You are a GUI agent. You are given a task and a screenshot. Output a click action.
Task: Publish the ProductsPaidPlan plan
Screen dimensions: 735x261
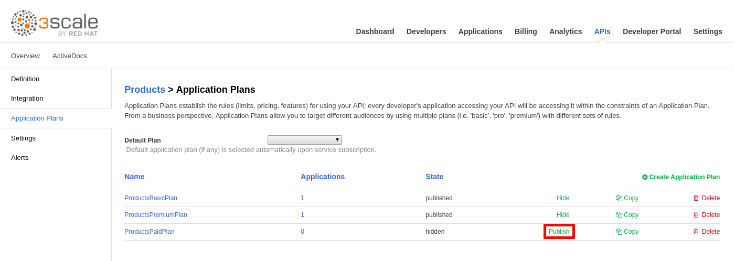click(559, 232)
